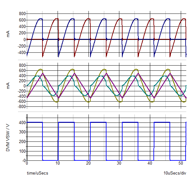The width and height of the screenshot is (193, 181).
Task: Click the 400 label on VSW plot
Action: click(22, 122)
